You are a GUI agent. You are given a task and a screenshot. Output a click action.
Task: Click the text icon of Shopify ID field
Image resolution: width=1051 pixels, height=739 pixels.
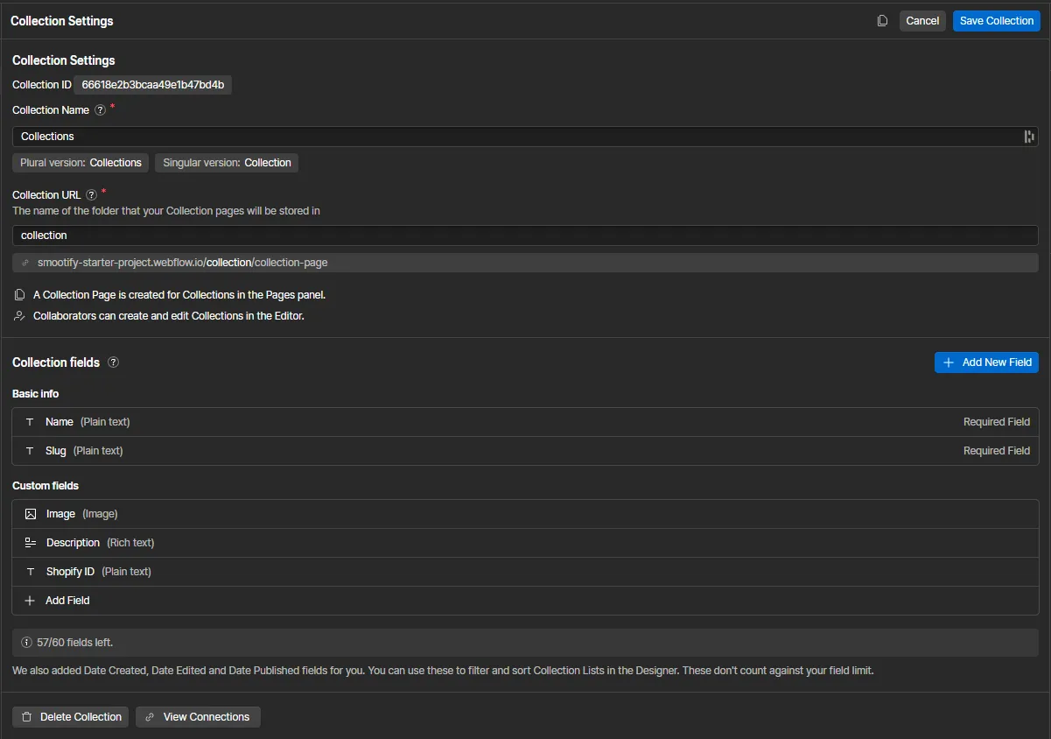pos(31,572)
